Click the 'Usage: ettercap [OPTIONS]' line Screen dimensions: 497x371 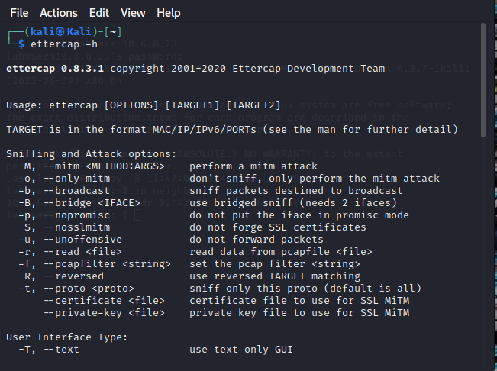coord(144,105)
